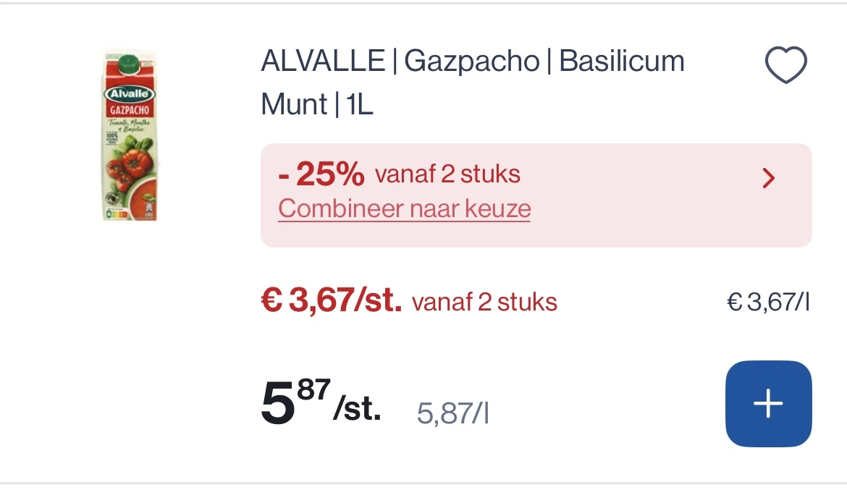Tap the -25% discount label
The width and height of the screenshot is (847, 490).
(x=321, y=174)
